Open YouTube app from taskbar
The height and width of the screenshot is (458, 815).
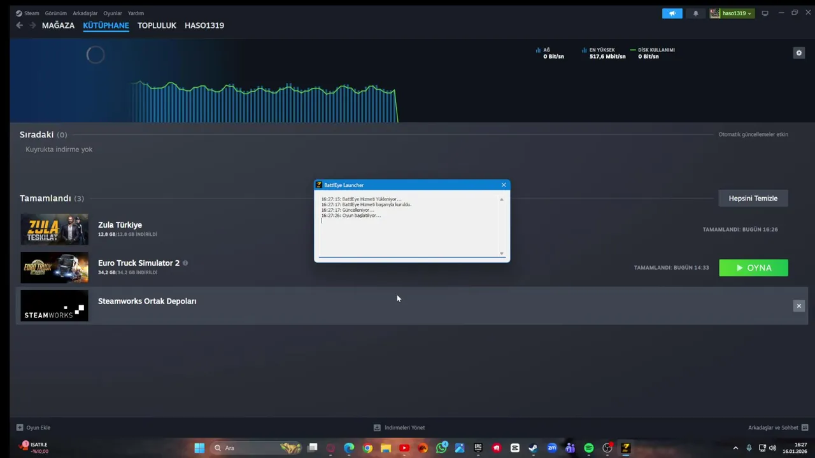coord(404,448)
